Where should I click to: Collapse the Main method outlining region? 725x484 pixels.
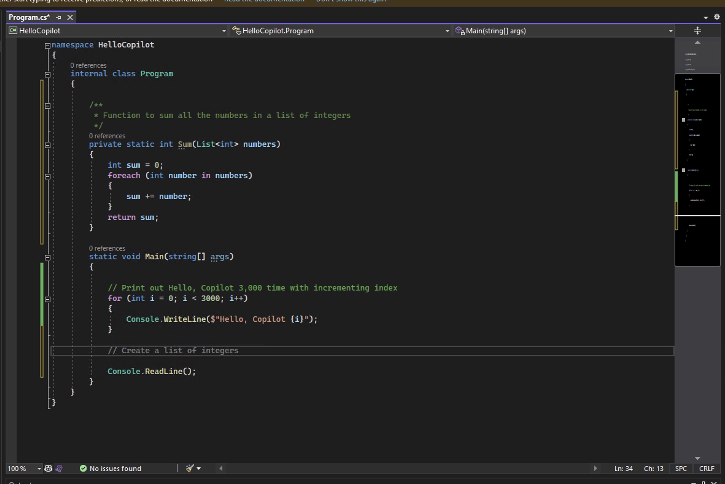coord(48,257)
